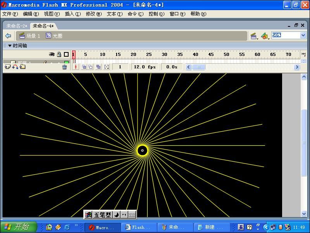Click 场景 1 in the edit bar
Viewport: 310px width, 233px height.
click(x=30, y=36)
